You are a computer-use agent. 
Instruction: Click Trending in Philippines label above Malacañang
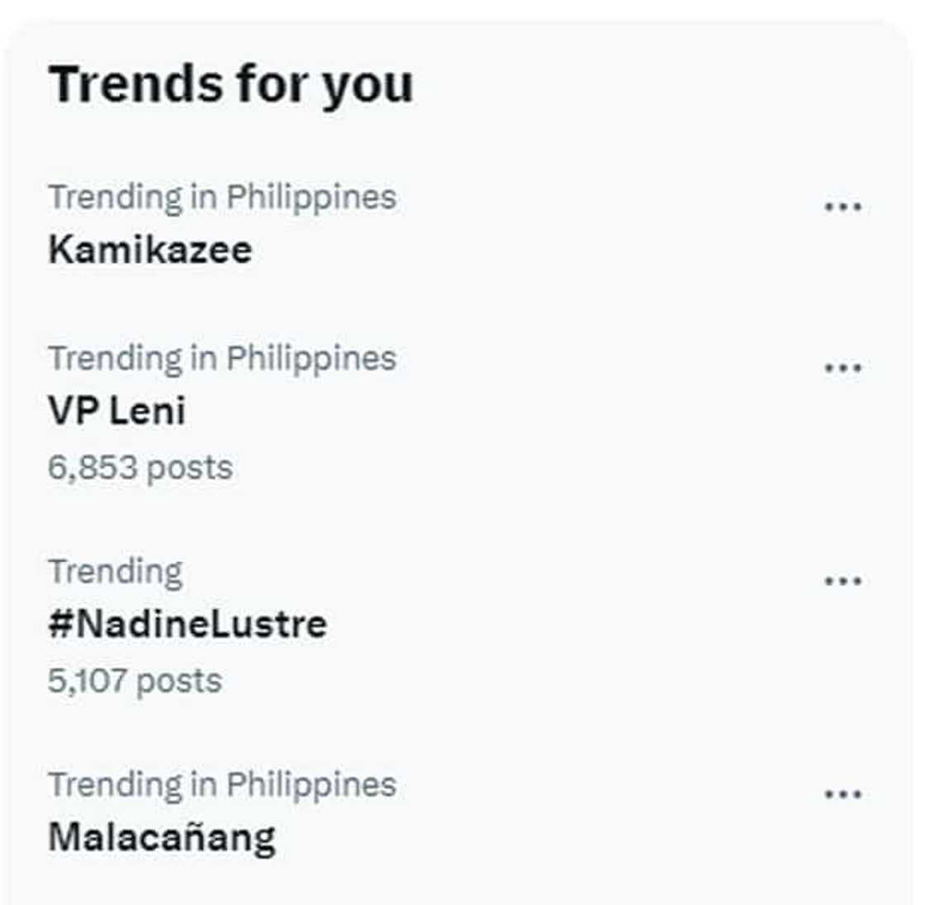pyautogui.click(x=221, y=785)
